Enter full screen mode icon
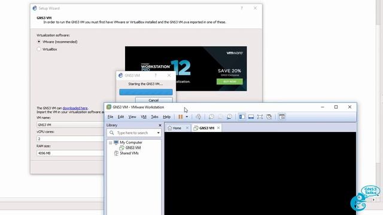The image size is (383, 215). tap(260, 117)
